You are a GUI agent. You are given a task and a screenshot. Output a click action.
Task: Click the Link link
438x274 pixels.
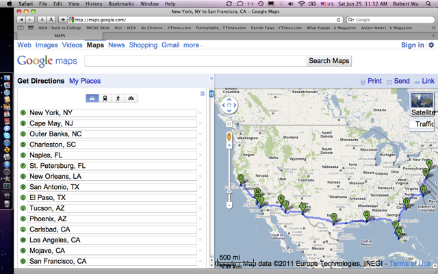[428, 81]
